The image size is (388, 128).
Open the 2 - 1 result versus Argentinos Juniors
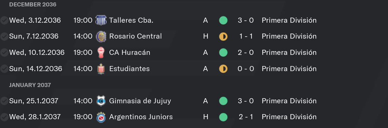coord(246,116)
